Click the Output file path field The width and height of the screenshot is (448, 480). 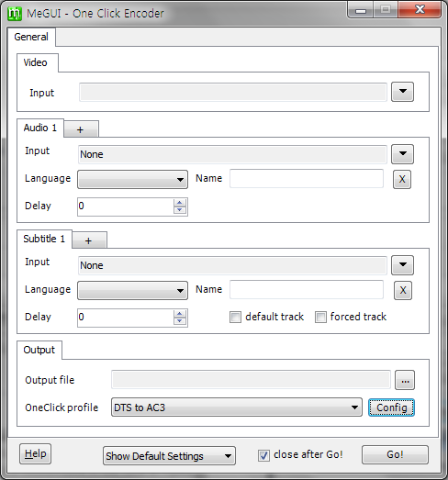(251, 380)
